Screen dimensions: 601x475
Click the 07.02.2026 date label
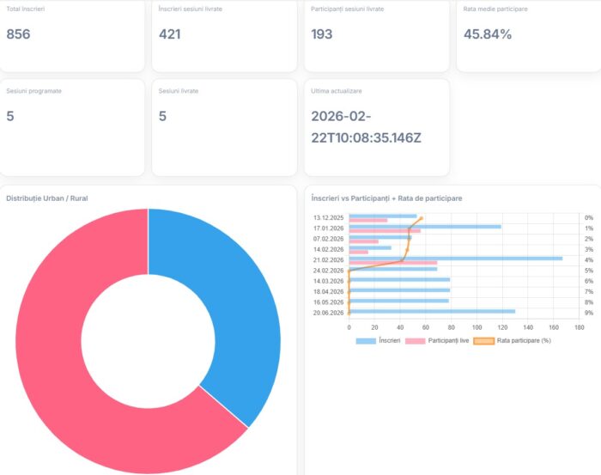[x=328, y=239]
